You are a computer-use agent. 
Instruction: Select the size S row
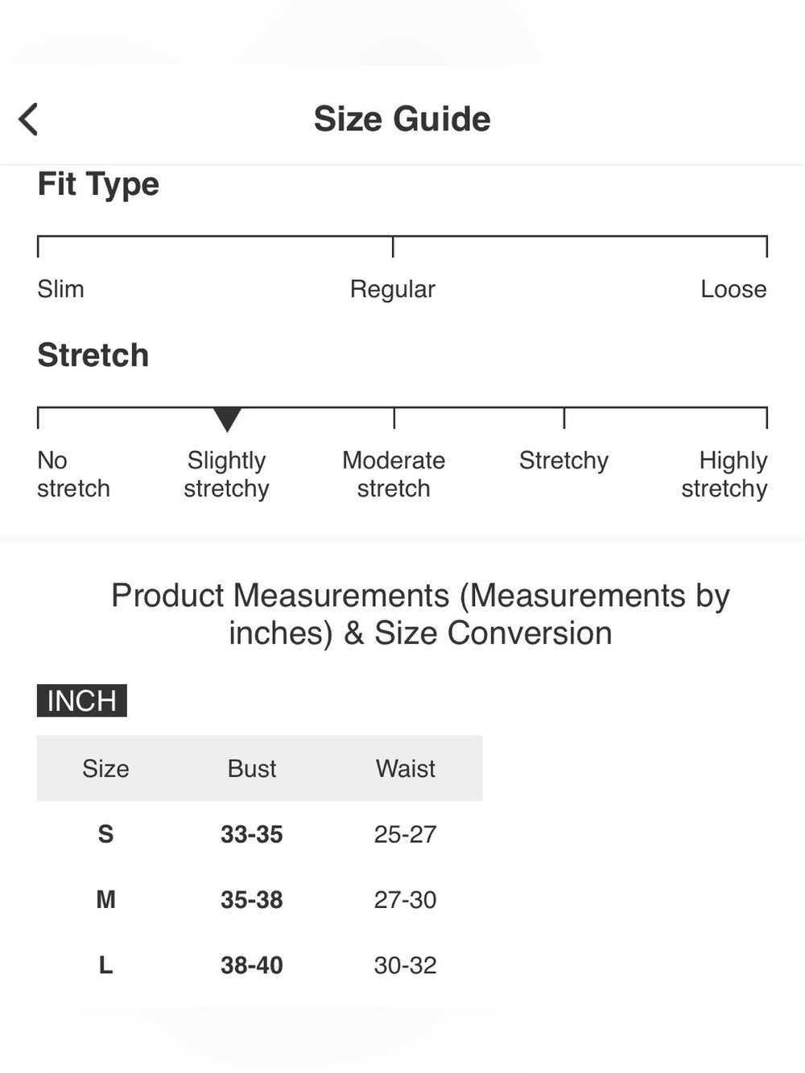click(x=260, y=834)
